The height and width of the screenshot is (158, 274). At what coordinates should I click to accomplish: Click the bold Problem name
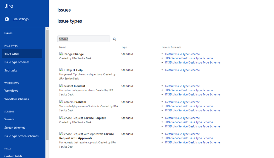[80, 102]
